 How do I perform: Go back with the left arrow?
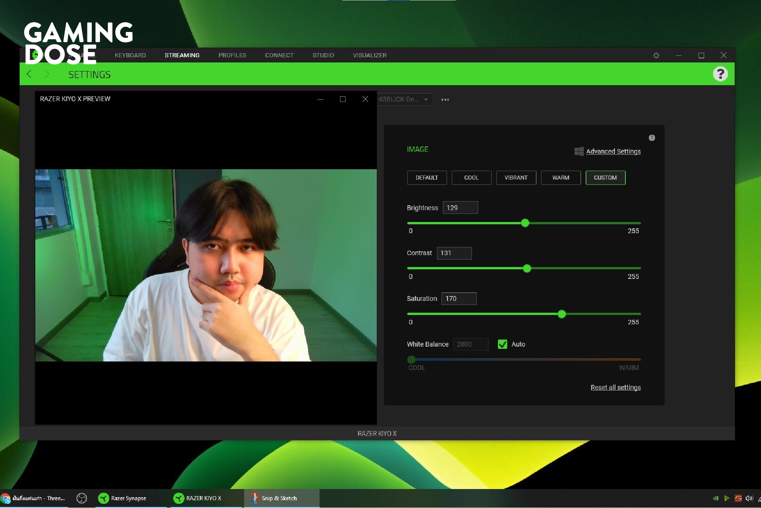tap(29, 74)
